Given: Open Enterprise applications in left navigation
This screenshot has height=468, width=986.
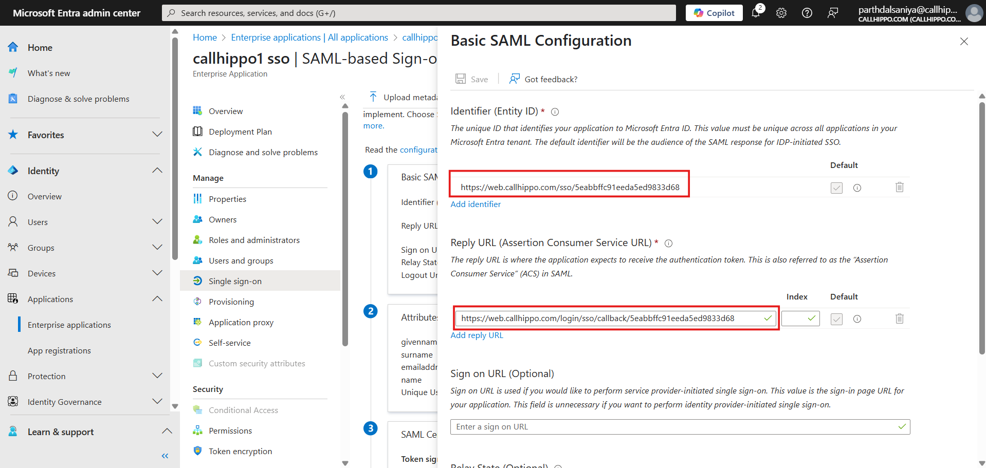Looking at the screenshot, I should (69, 325).
